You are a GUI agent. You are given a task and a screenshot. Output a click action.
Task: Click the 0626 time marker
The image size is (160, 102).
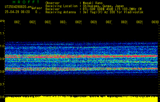pos(94,22)
